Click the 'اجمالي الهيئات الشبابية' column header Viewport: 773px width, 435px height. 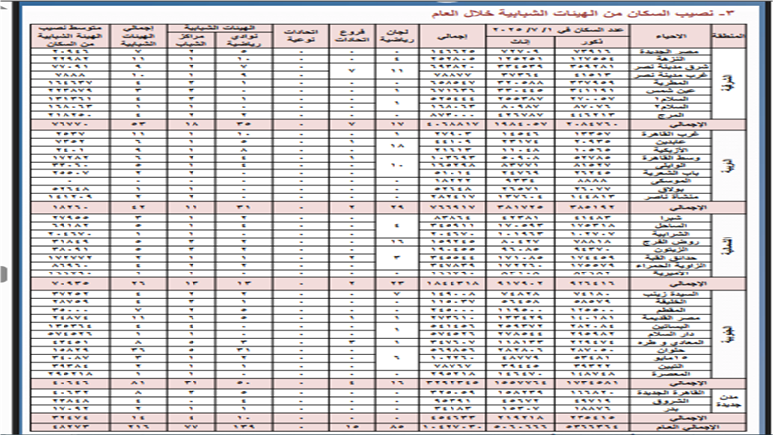tap(138, 36)
